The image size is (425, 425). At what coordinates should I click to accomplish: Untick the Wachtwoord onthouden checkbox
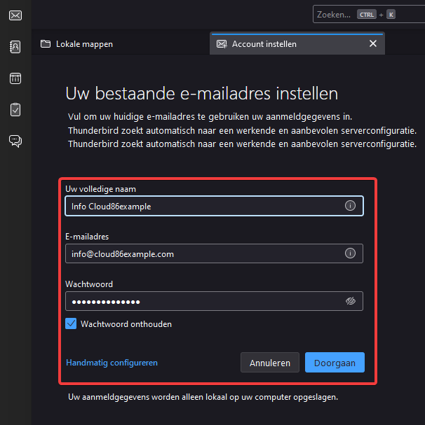click(71, 323)
